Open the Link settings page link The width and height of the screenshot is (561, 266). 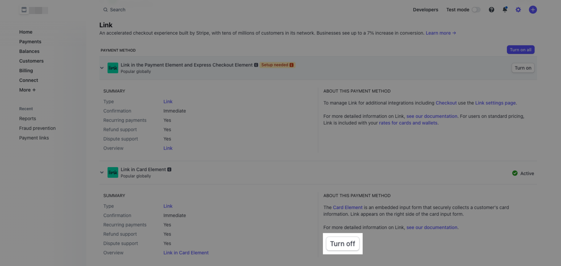pos(495,103)
